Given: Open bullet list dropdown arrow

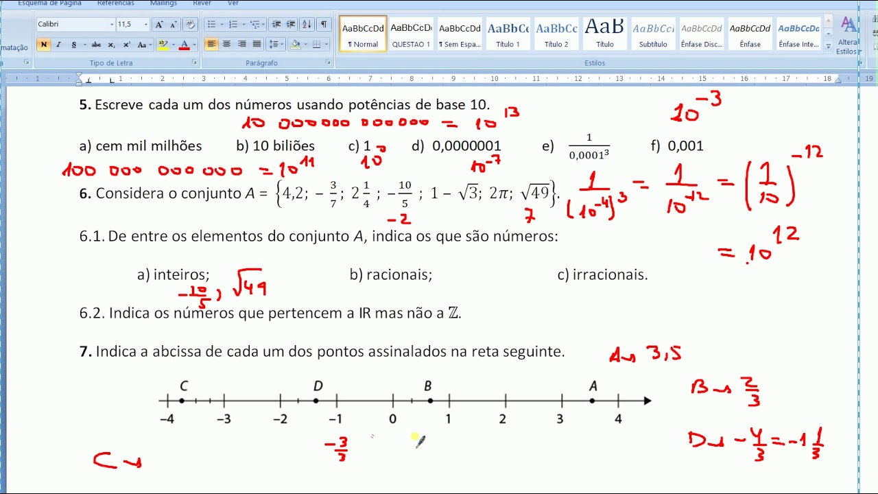Looking at the screenshot, I should point(221,25).
